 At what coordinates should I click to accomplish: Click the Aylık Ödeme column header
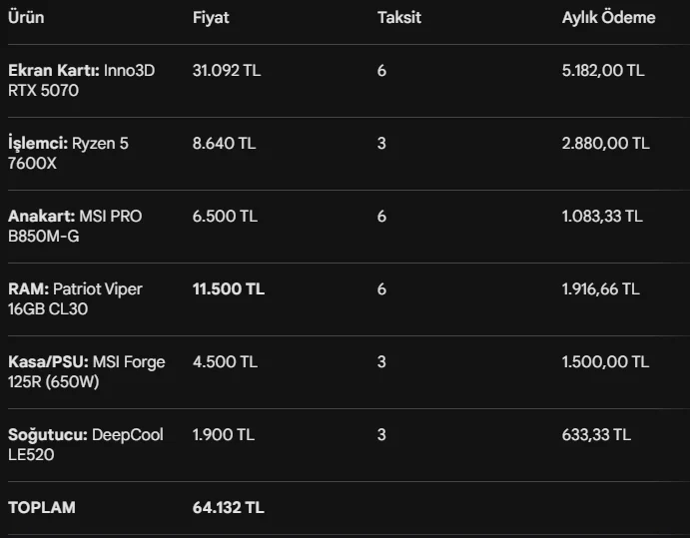[608, 18]
